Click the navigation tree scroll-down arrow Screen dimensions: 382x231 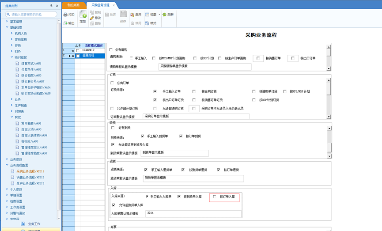pyautogui.click(x=59, y=218)
